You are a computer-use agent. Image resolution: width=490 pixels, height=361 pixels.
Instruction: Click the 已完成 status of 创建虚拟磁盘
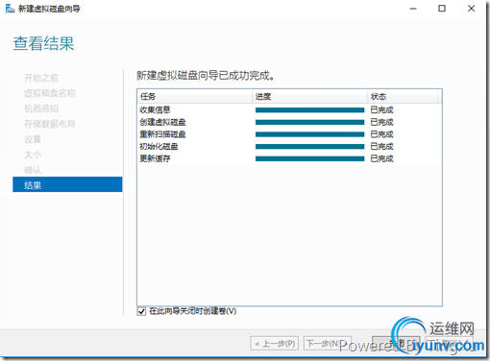[381, 122]
